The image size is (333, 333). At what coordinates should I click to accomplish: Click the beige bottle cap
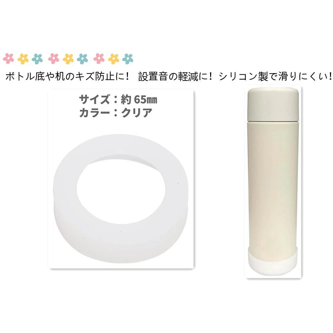coord(273,104)
